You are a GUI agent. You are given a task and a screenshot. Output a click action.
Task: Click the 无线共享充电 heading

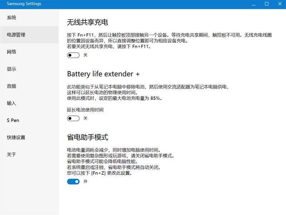pyautogui.click(x=88, y=22)
